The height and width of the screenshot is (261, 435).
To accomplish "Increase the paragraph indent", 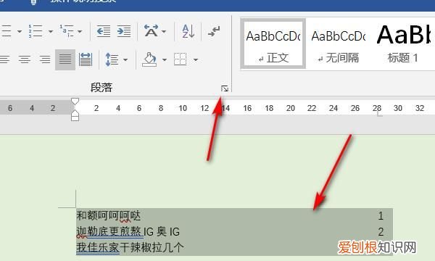I will click(124, 31).
